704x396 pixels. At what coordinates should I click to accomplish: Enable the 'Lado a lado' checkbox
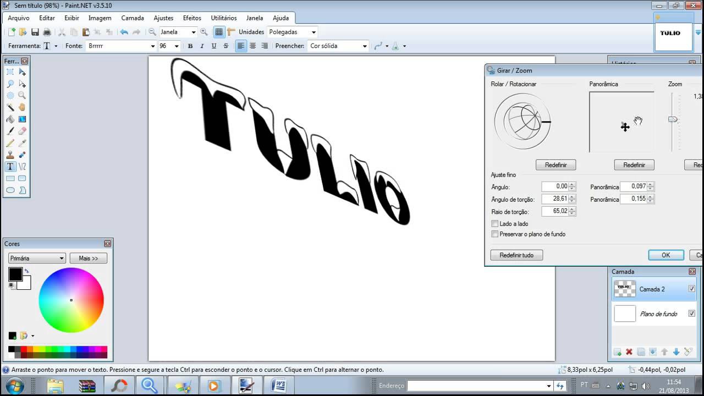pyautogui.click(x=495, y=224)
